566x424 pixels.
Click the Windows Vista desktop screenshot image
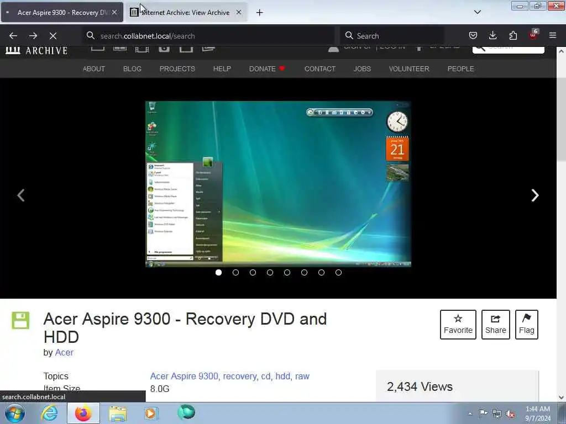click(x=279, y=184)
